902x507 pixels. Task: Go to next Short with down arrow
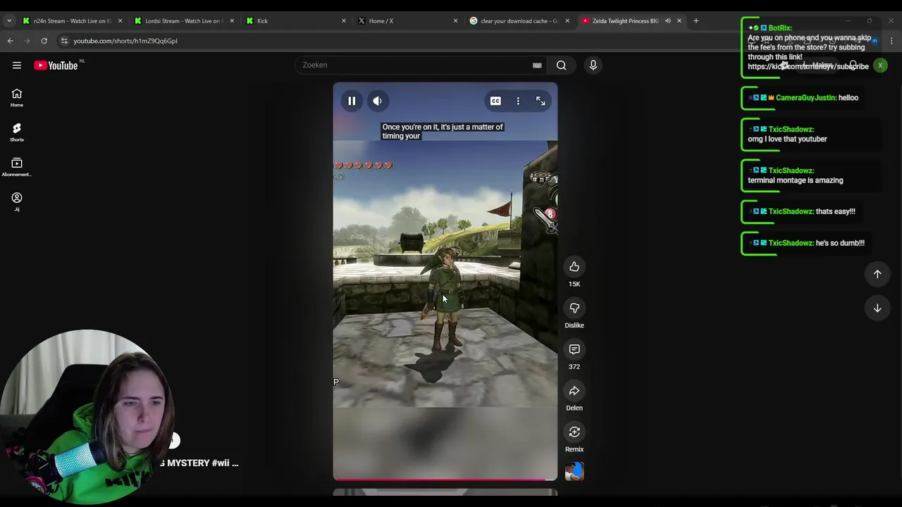tap(877, 308)
